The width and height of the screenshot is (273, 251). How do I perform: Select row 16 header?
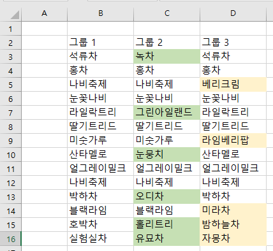pyautogui.click(x=10, y=239)
